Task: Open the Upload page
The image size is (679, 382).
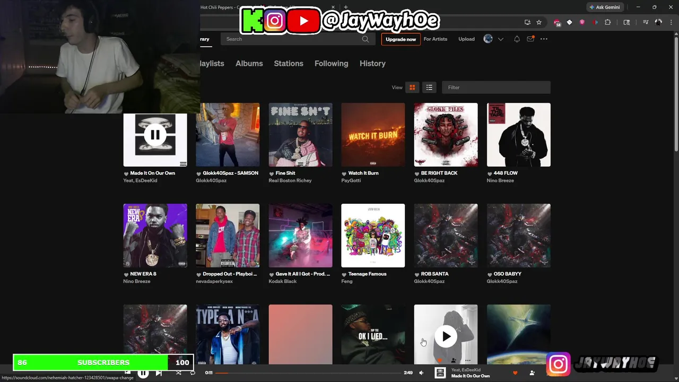Action: click(466, 39)
